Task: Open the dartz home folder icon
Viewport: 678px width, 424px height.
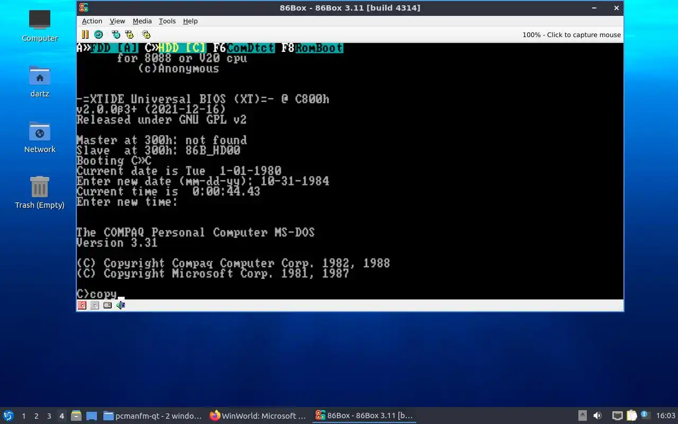Action: [40, 81]
